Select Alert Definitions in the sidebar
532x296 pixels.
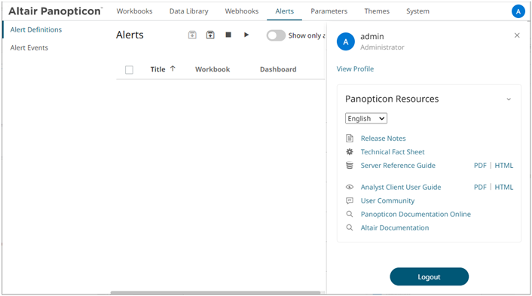[36, 29]
